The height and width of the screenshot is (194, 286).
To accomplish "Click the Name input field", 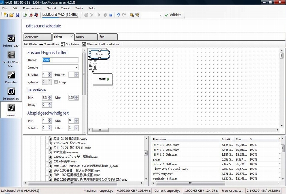I will [60, 60].
